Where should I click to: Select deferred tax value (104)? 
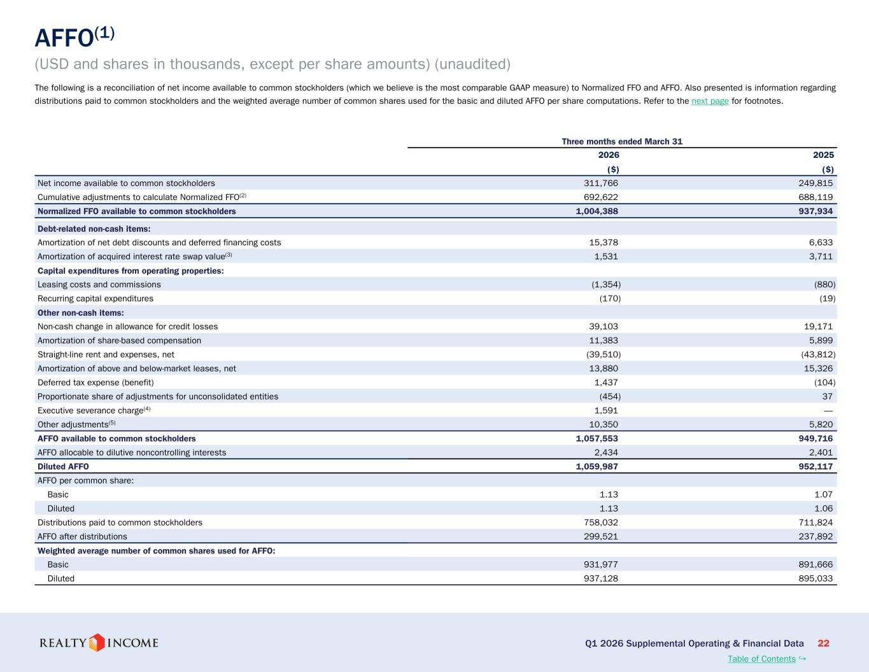coord(825,383)
